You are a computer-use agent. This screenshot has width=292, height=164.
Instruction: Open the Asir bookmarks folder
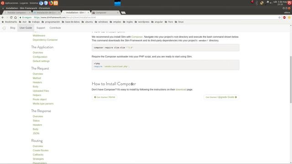[x=23, y=22]
